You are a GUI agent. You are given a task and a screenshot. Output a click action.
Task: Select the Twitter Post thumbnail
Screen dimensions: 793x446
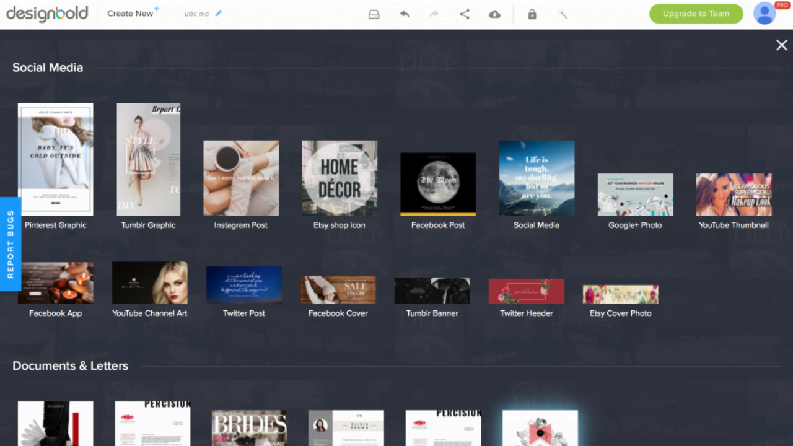(244, 285)
